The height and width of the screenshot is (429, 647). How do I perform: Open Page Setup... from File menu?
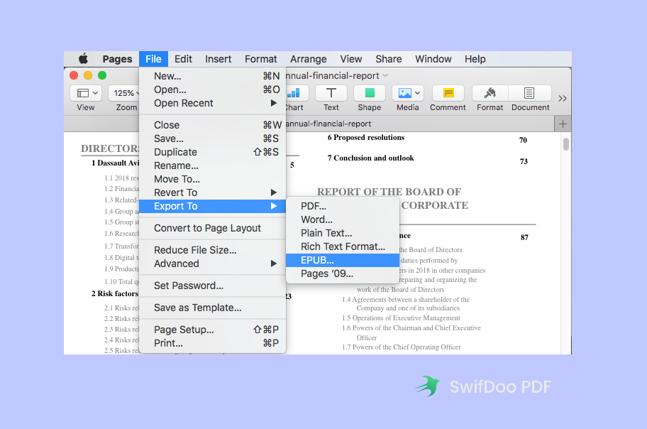pyautogui.click(x=213, y=330)
